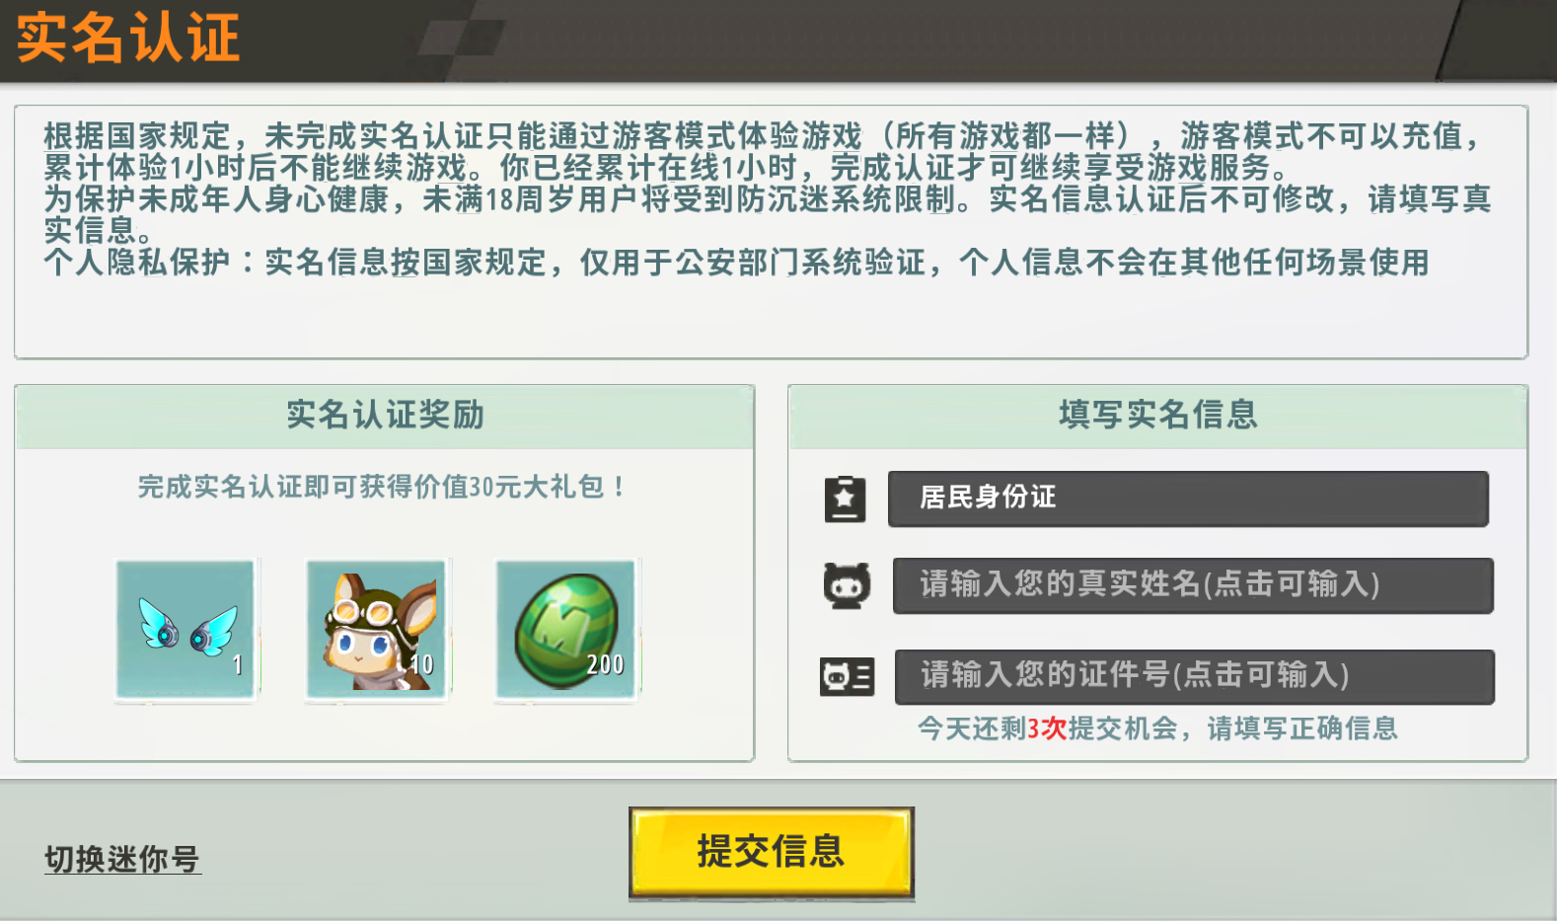Click the face icon beside real name field
The width and height of the screenshot is (1557, 921).
pos(847,586)
